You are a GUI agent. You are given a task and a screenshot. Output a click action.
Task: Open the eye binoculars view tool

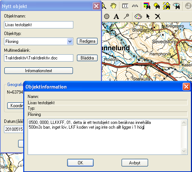tap(176, 6)
